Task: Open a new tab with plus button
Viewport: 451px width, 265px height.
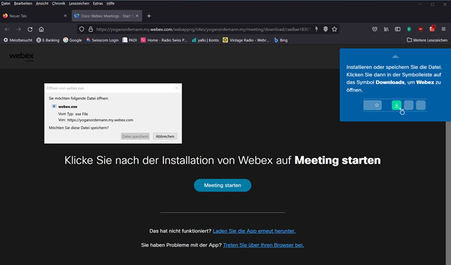Action: (149, 16)
